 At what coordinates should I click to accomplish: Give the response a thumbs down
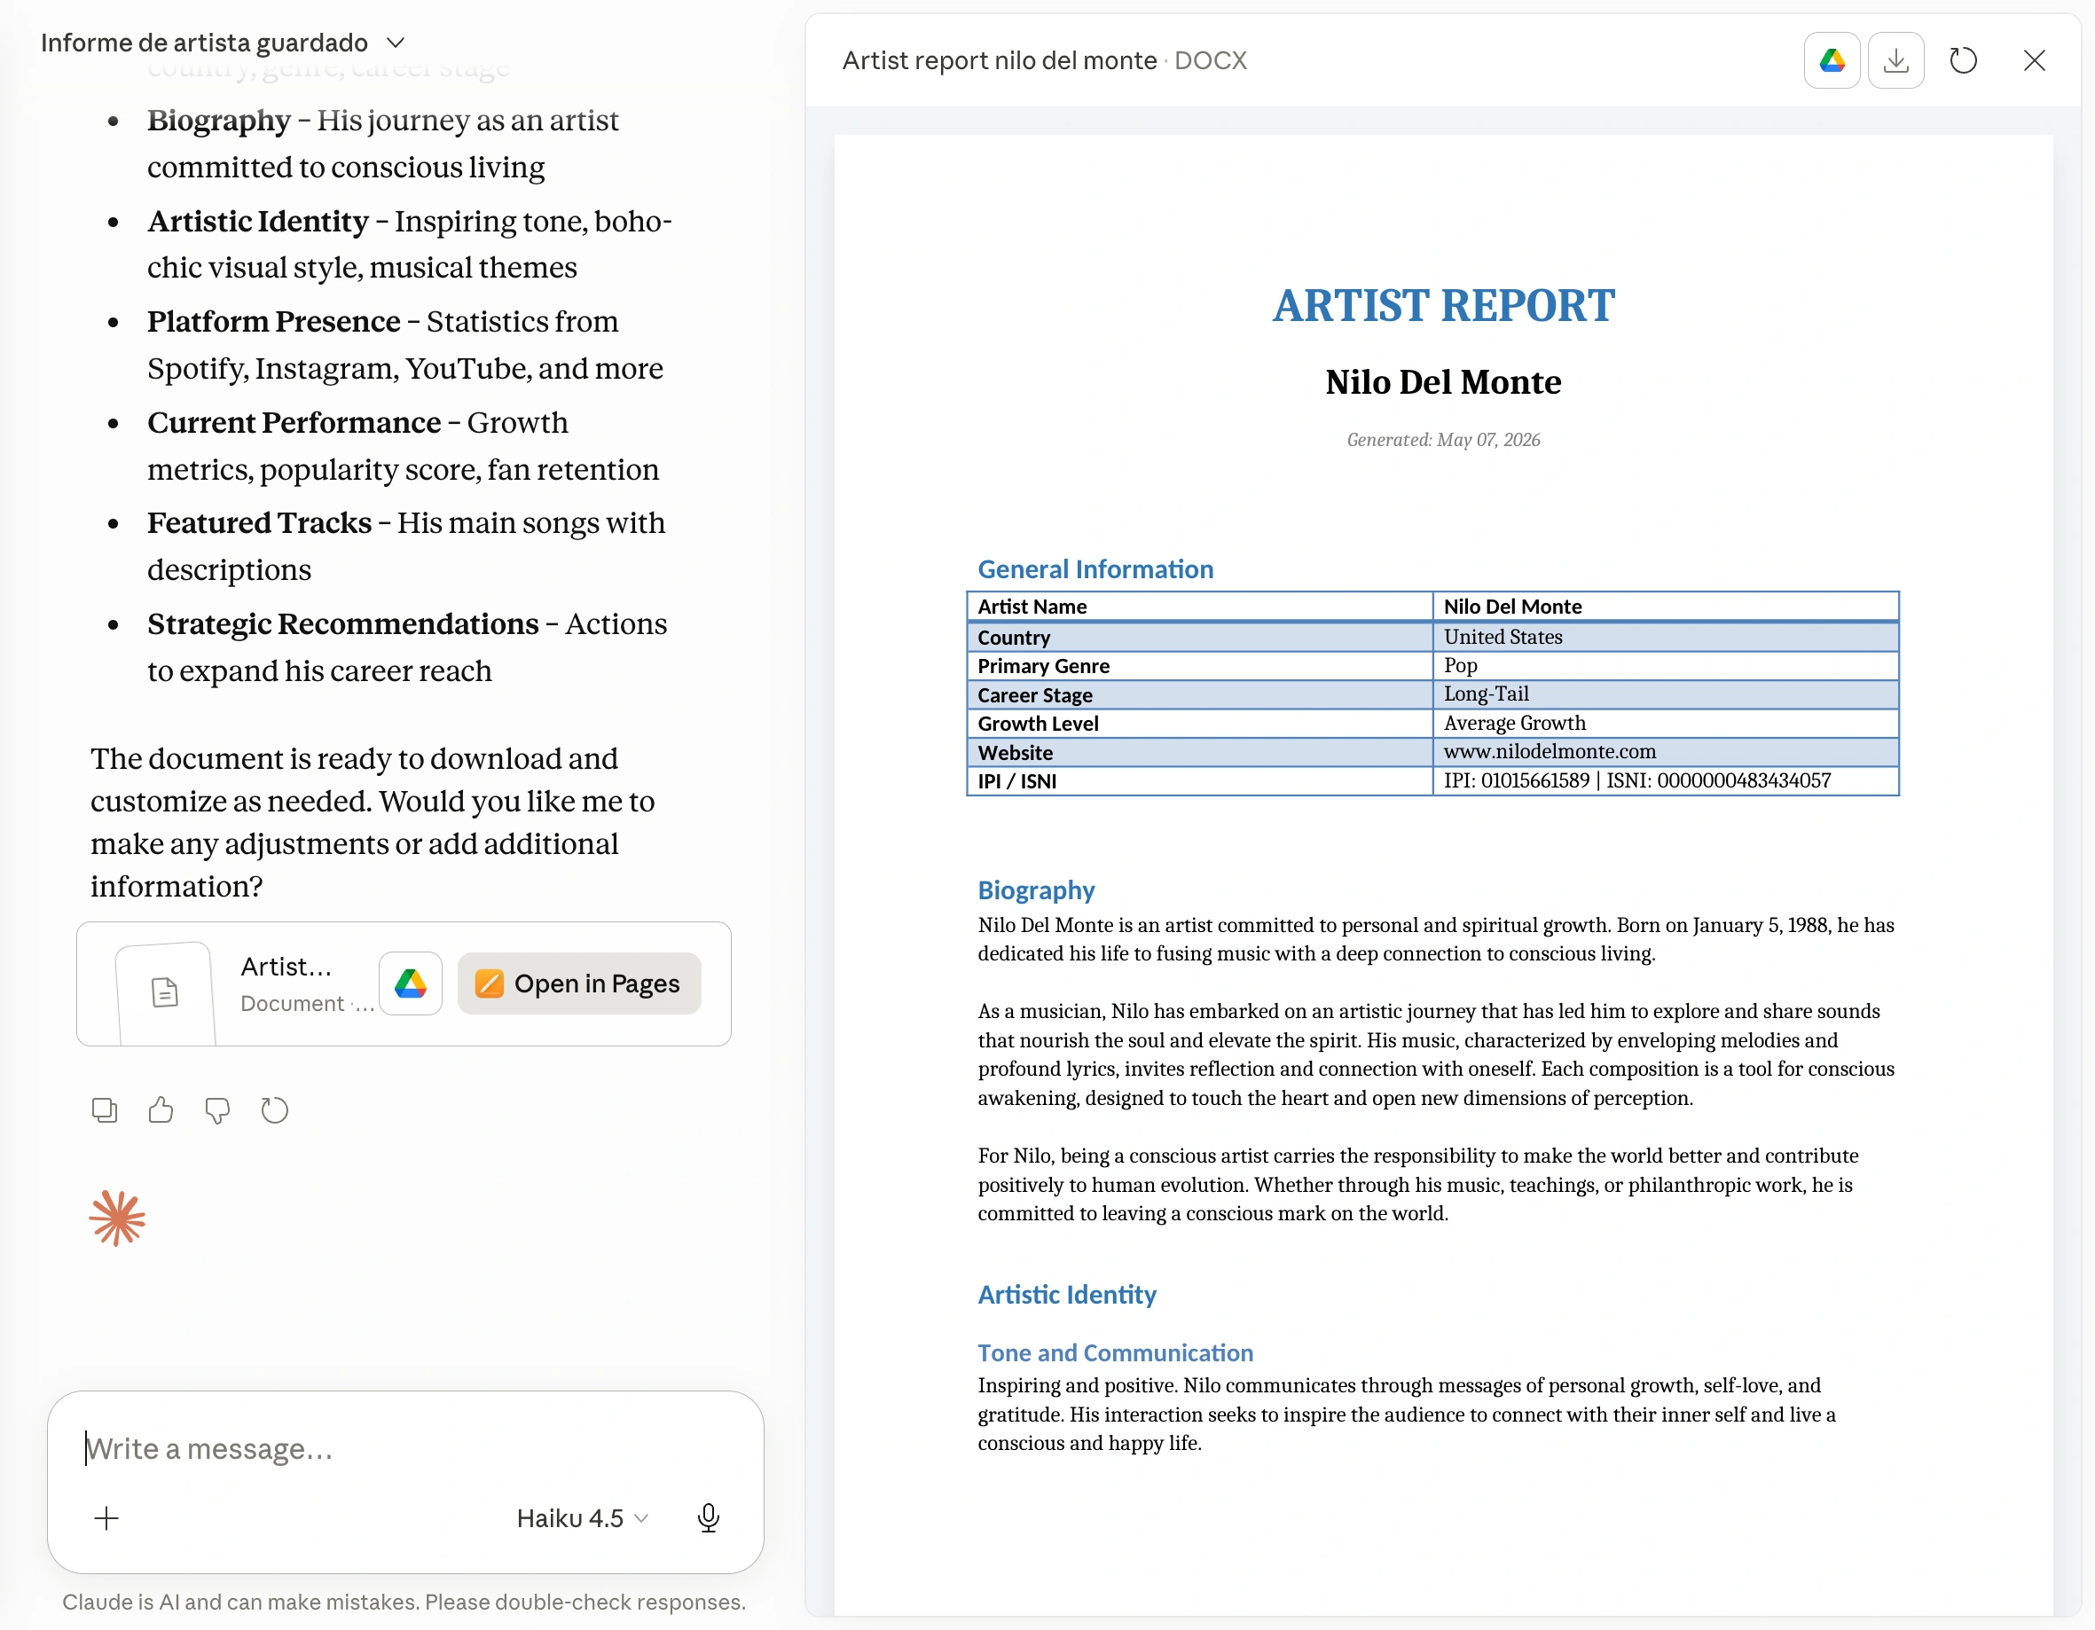click(218, 1110)
